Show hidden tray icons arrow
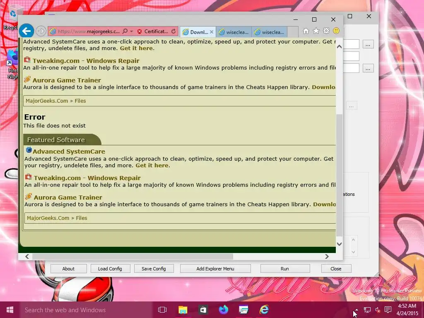The width and height of the screenshot is (424, 318). coord(357,310)
